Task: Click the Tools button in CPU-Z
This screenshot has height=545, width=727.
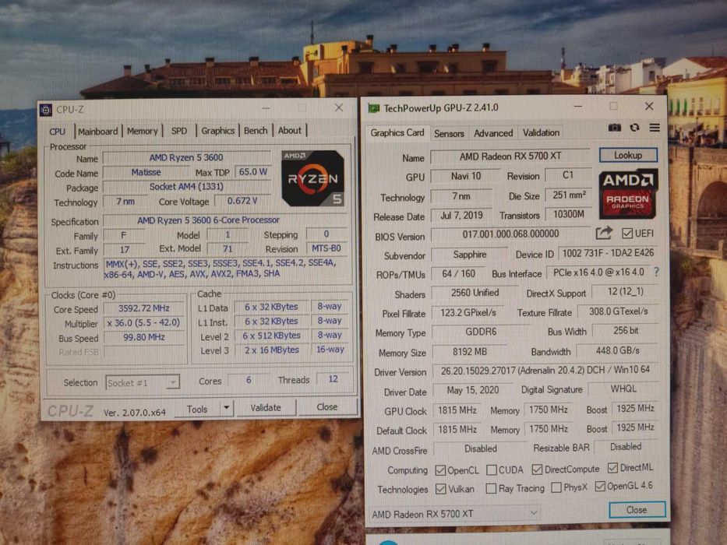Action: click(197, 410)
